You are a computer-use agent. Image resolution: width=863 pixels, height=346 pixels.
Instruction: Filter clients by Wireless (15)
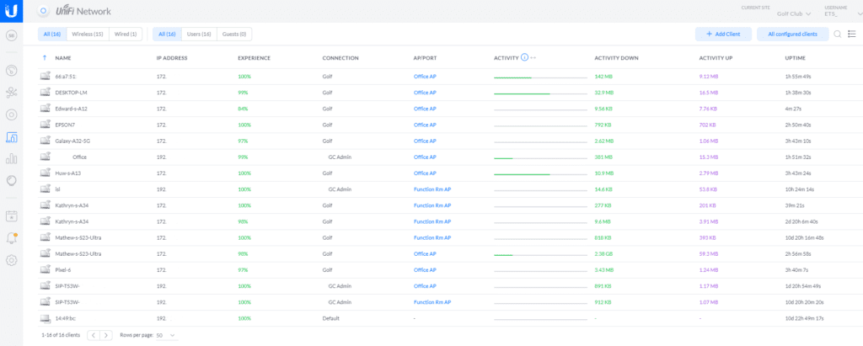point(88,34)
